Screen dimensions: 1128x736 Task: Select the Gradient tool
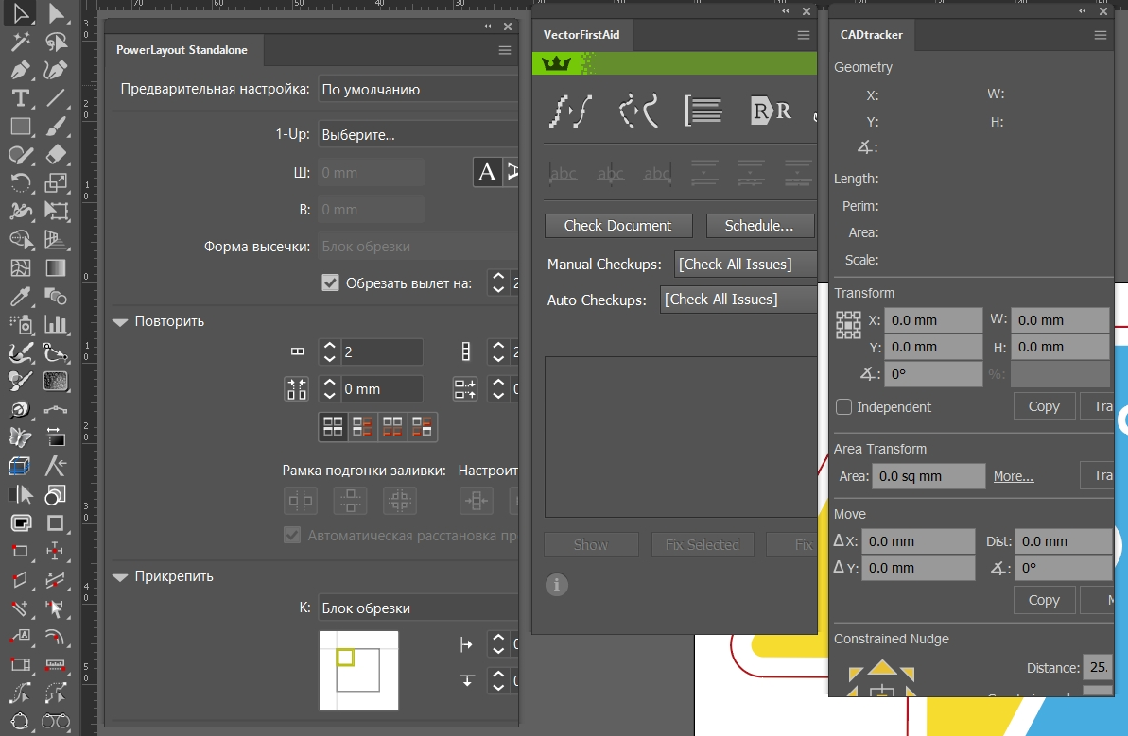(56, 268)
